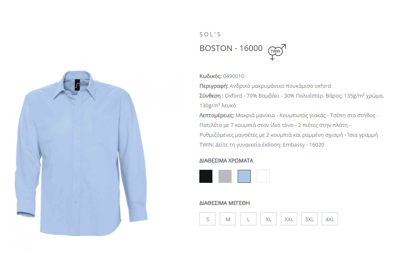Select the black color swatch
The width and height of the screenshot is (404, 280).
pyautogui.click(x=206, y=176)
